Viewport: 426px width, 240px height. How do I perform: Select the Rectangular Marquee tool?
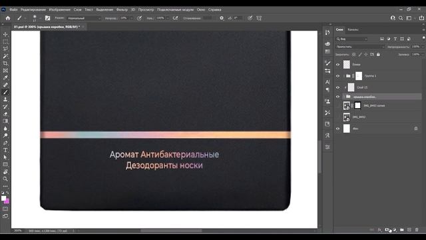5,41
